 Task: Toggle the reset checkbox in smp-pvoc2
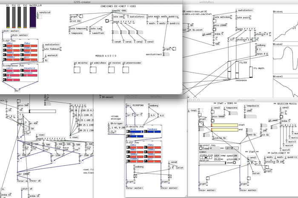click(x=234, y=163)
